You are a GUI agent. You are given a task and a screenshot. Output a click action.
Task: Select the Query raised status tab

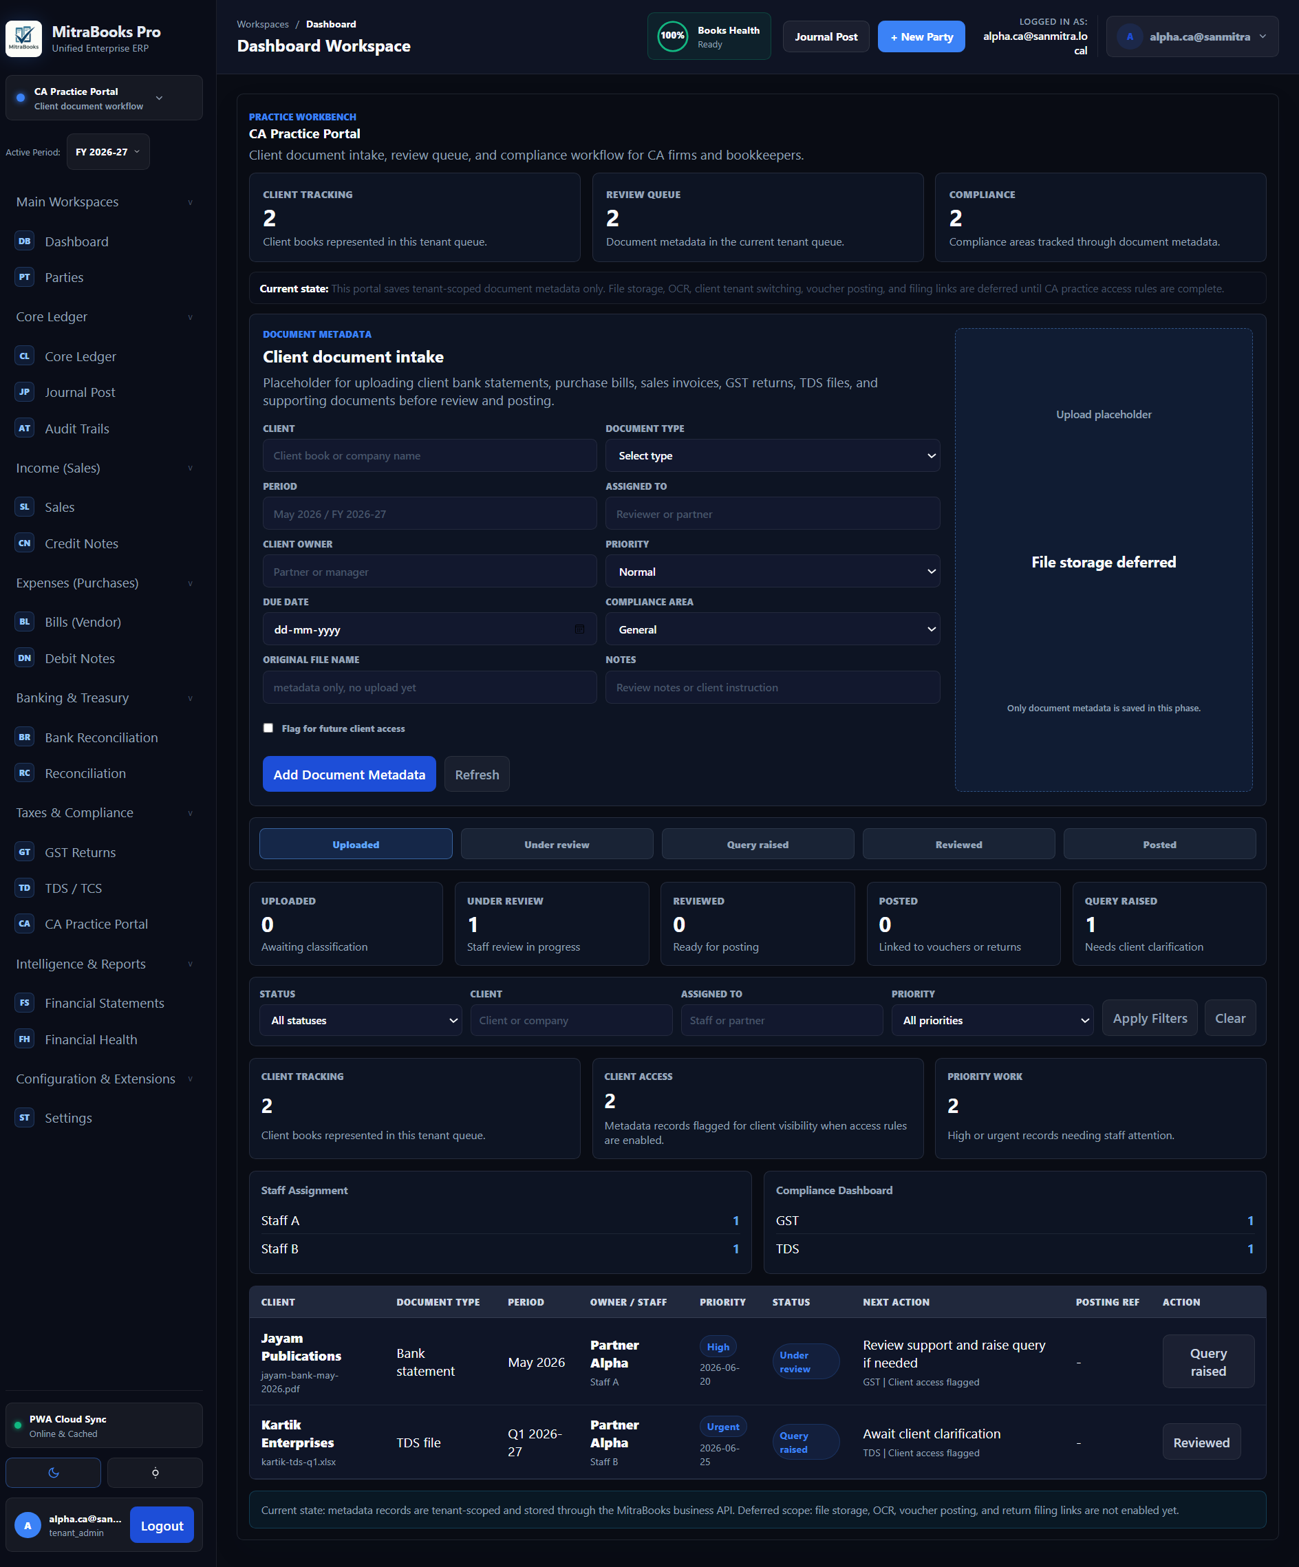[x=758, y=844]
